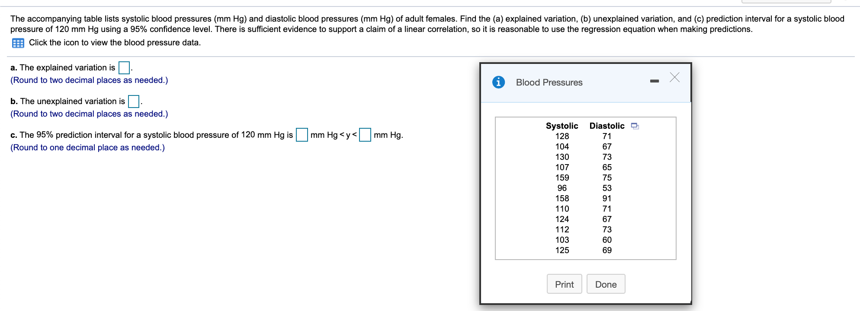Click the Blood Pressures dialog title
This screenshot has width=860, height=311.
point(549,83)
